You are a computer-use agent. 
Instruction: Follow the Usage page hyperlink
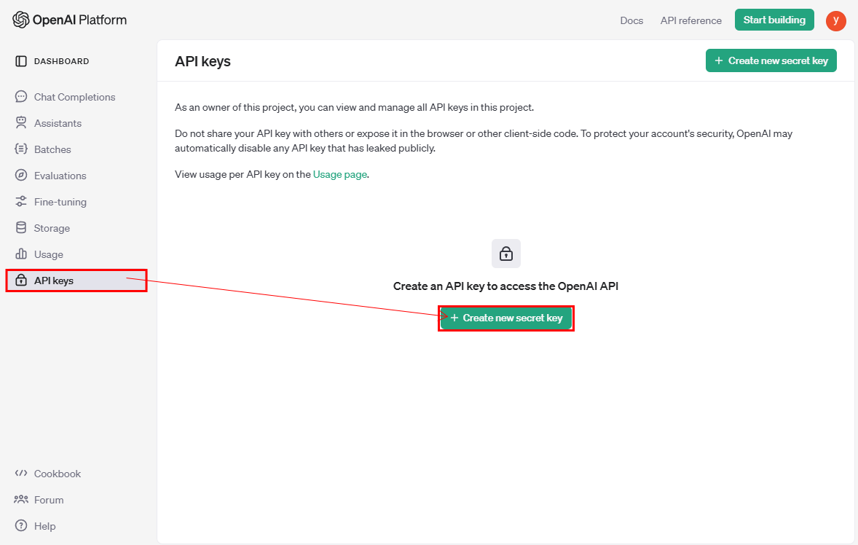pos(339,175)
